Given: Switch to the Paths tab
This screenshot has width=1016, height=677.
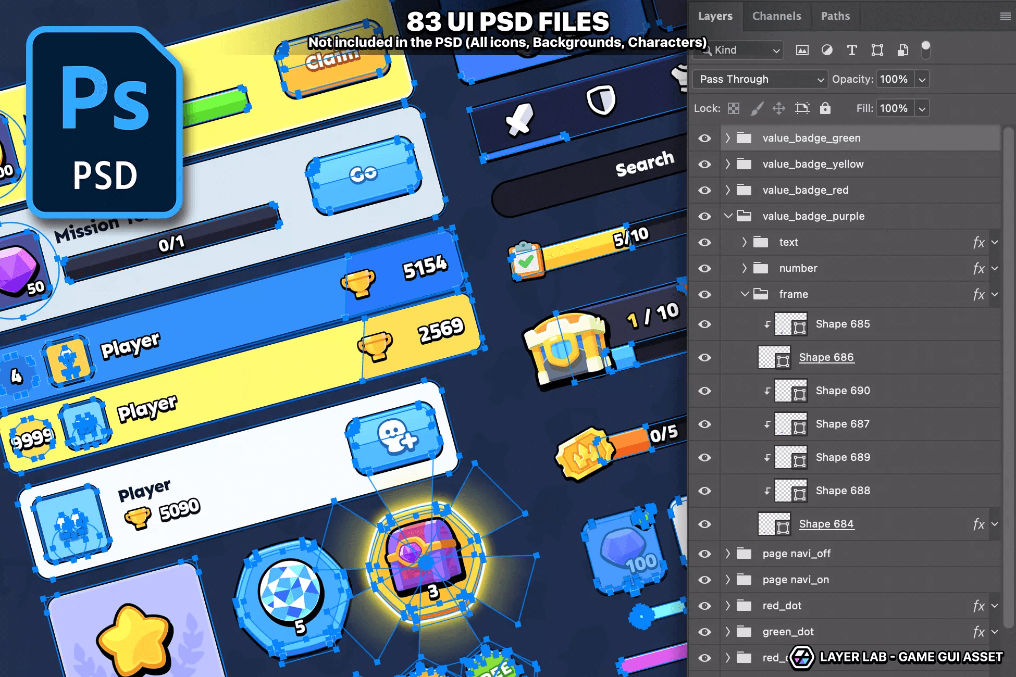Looking at the screenshot, I should 835,16.
